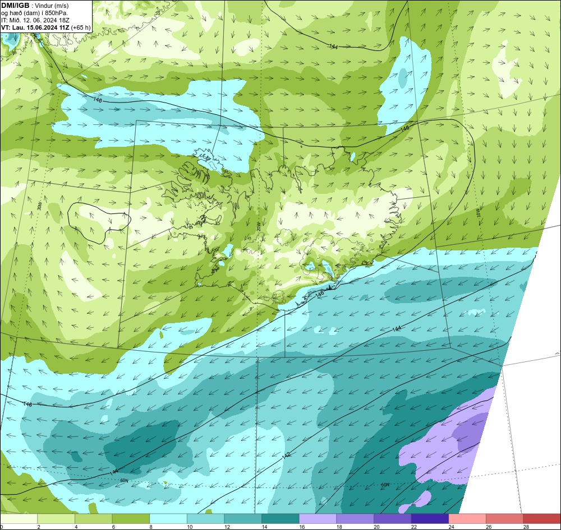Click the 26–28 m/s salmon red legend swatch
Screen dimensions: 561x530
pos(504,519)
